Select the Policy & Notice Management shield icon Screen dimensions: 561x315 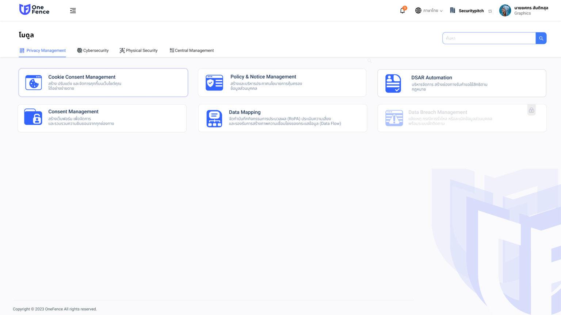214,82
